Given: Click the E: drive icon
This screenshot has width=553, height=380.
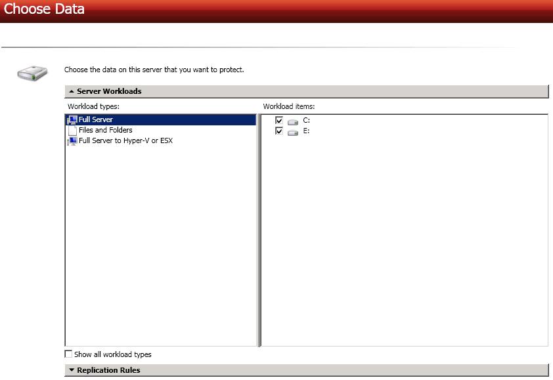Looking at the screenshot, I should click(x=293, y=132).
